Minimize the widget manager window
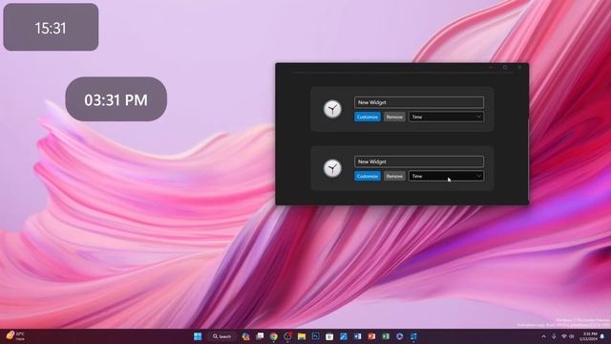Screen dimensions: 611x344 pyautogui.click(x=491, y=67)
